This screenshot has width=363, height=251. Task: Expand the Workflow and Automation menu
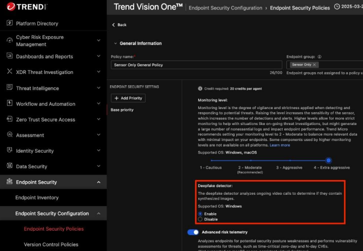99,104
